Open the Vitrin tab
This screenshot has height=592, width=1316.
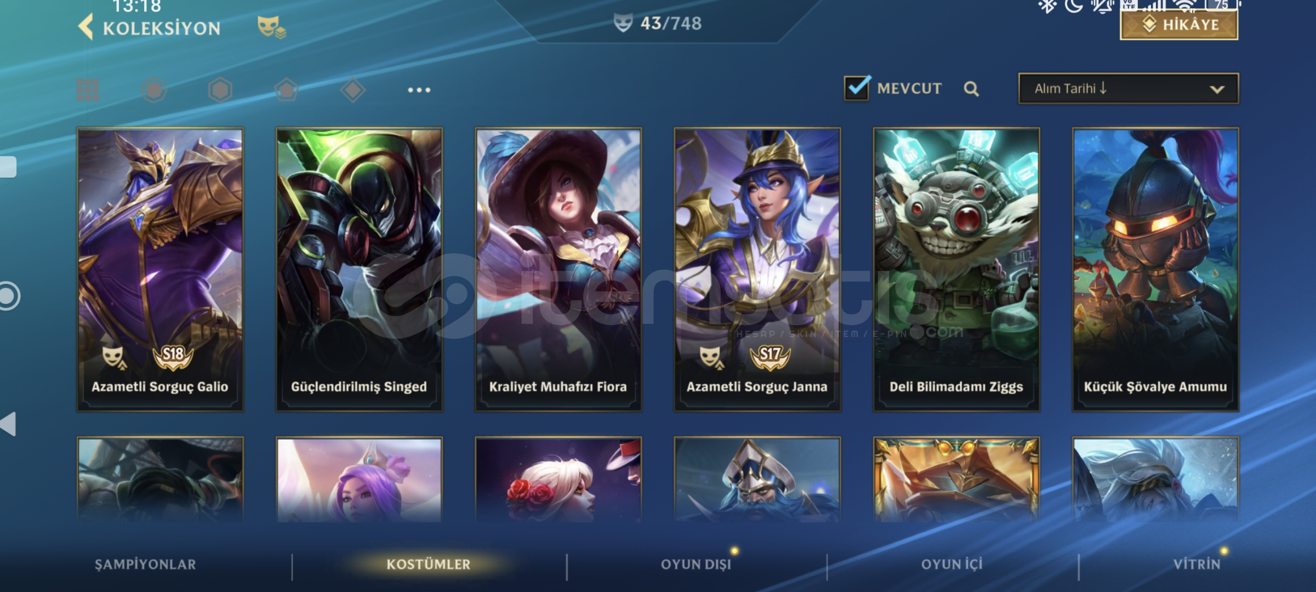point(1197,565)
